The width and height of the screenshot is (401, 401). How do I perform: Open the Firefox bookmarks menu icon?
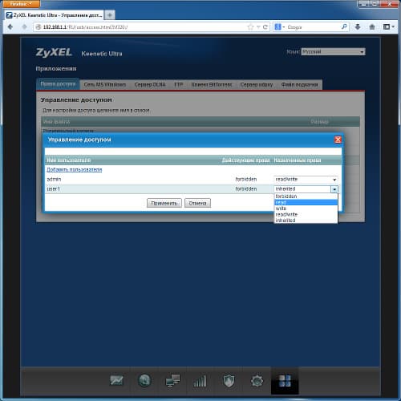pos(388,26)
